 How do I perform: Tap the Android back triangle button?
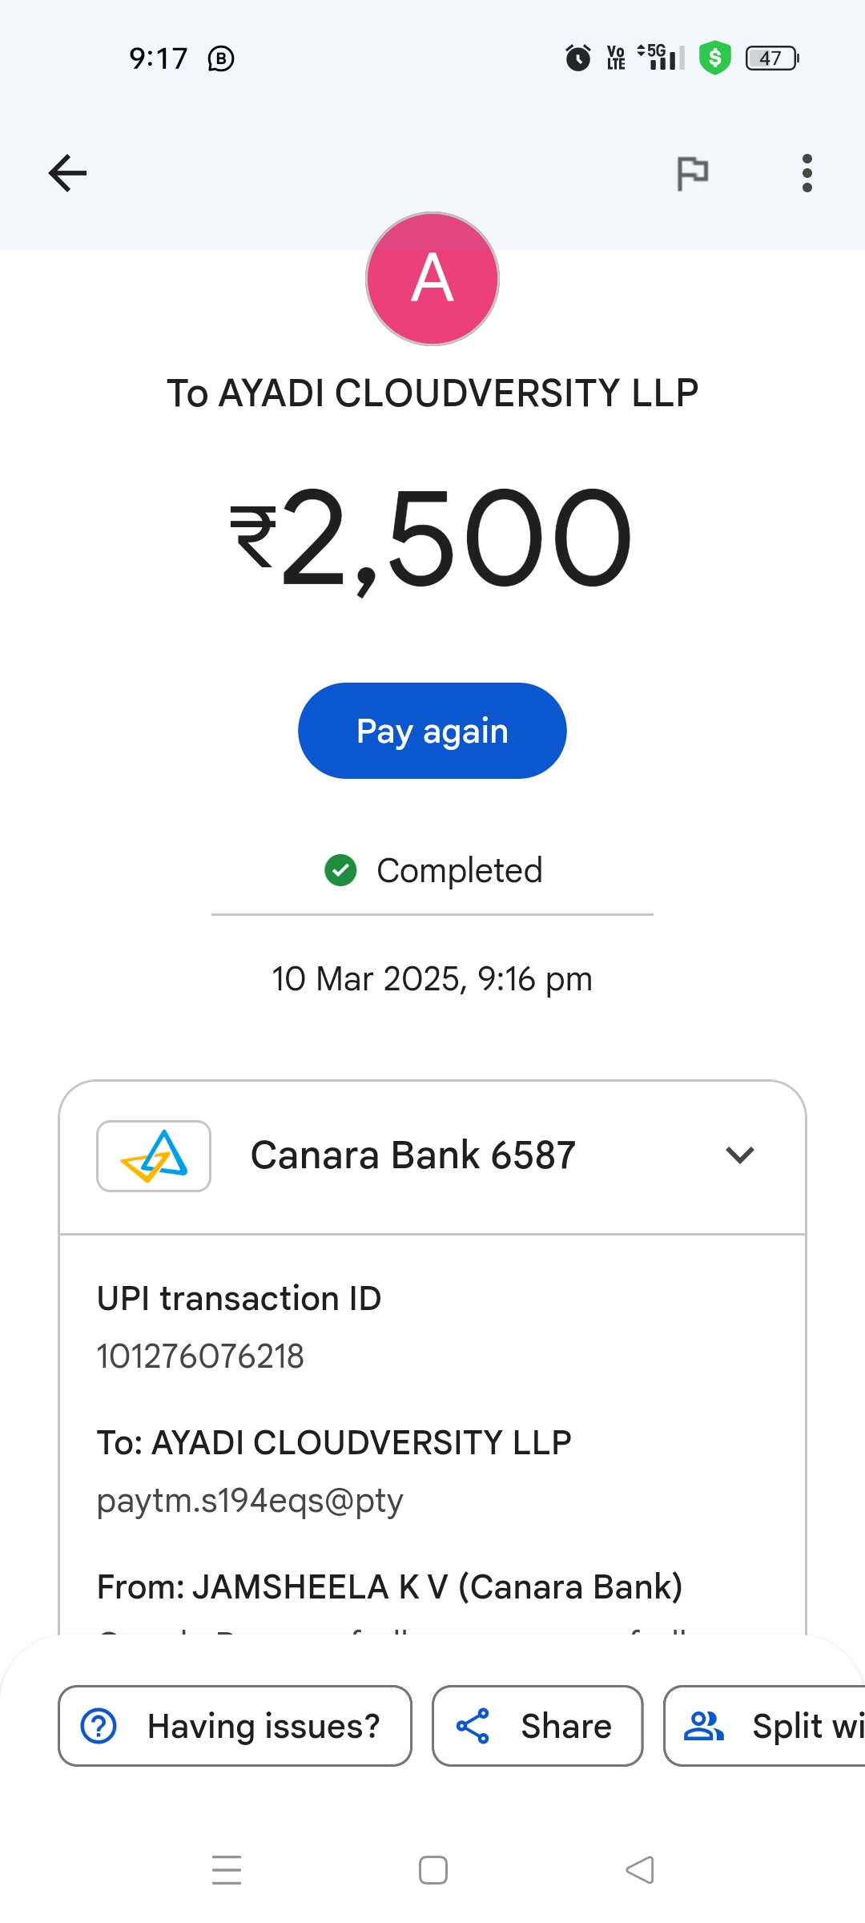(639, 1870)
